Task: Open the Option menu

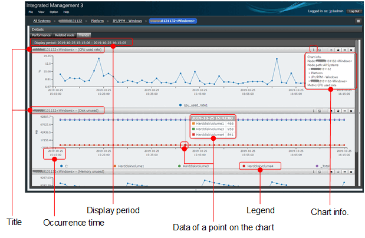Action: point(54,12)
